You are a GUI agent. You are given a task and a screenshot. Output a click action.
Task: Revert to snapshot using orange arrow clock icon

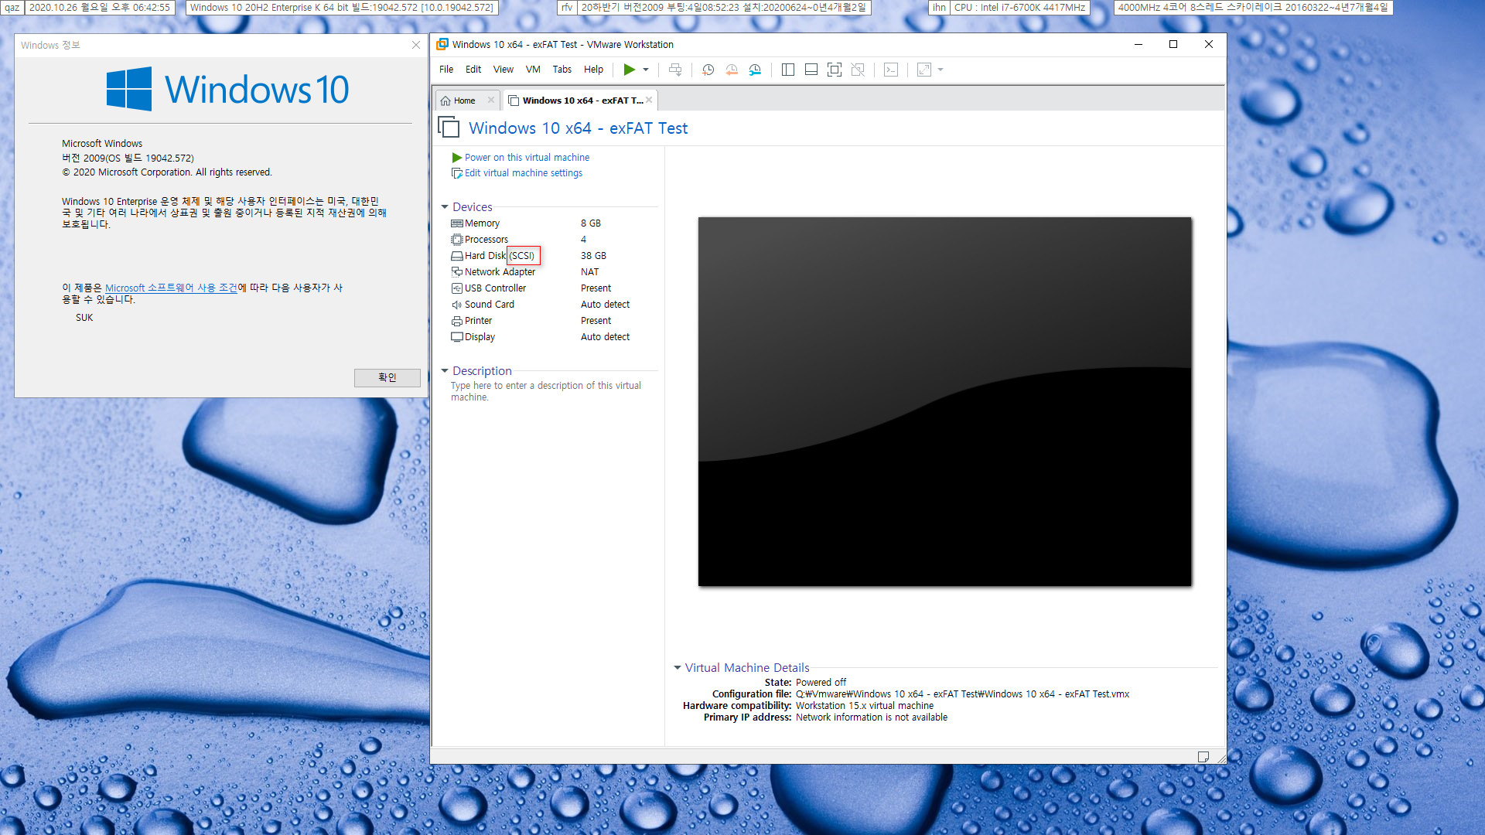pyautogui.click(x=732, y=70)
